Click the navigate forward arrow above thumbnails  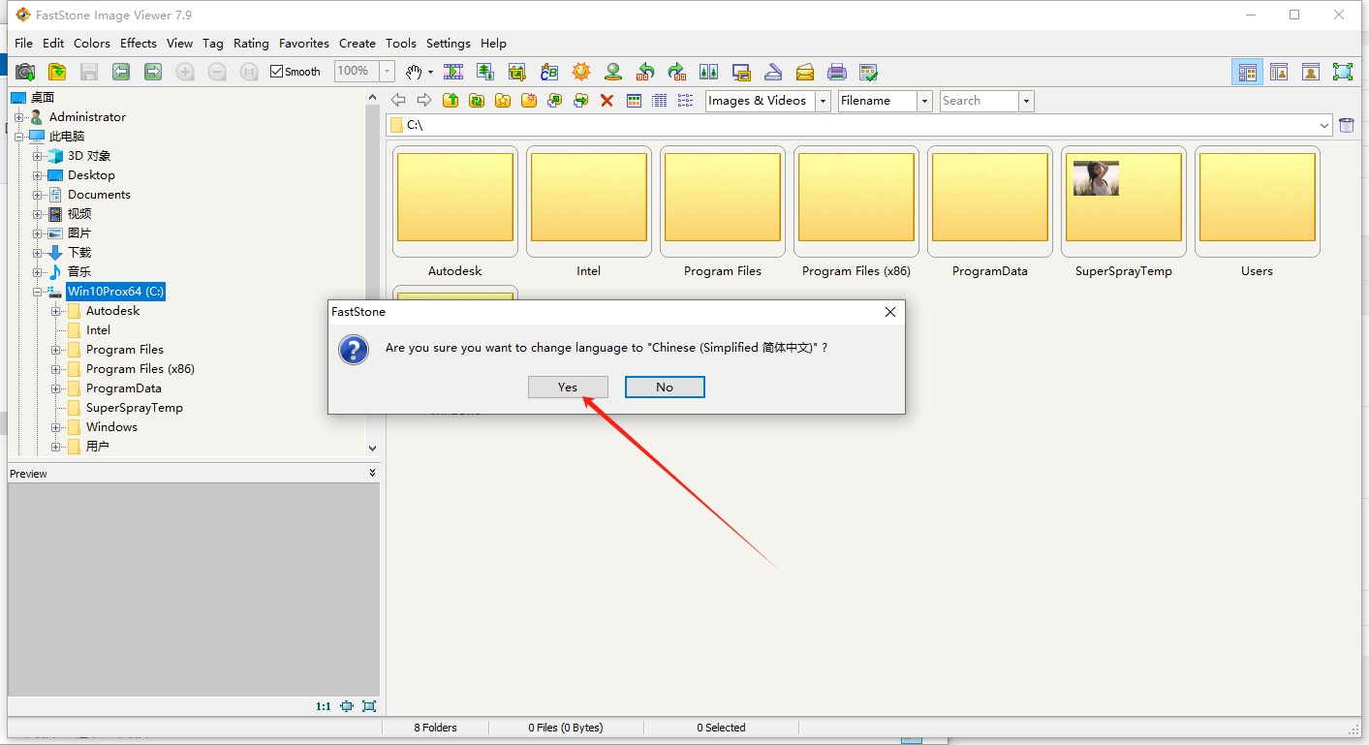tap(424, 100)
